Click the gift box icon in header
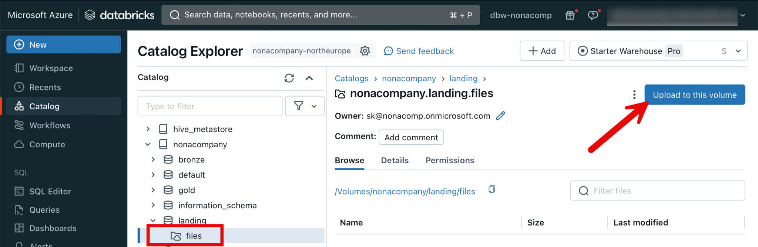Screen dimensions: 758x247 [x=570, y=15]
